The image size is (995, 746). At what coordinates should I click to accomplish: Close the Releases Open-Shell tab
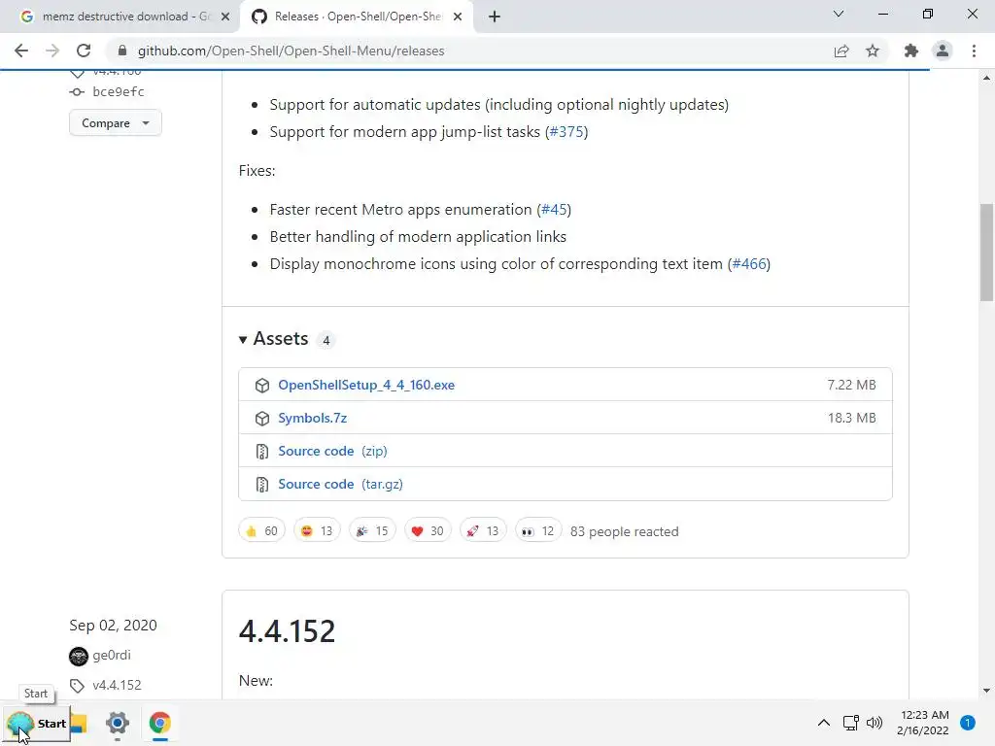458,17
